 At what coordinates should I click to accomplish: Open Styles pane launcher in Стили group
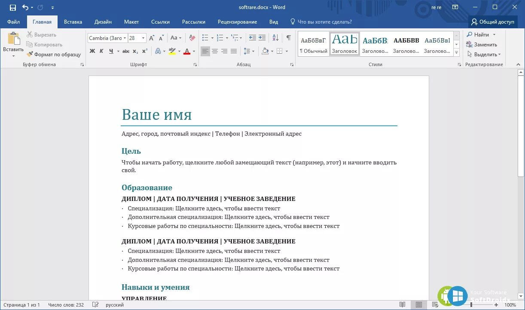(459, 65)
